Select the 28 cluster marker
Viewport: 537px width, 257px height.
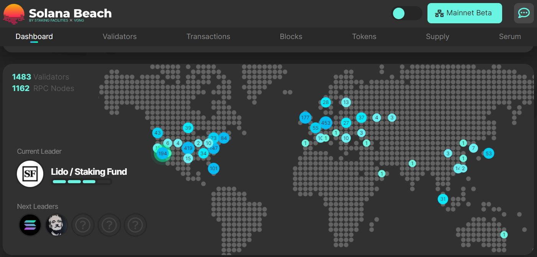(326, 102)
